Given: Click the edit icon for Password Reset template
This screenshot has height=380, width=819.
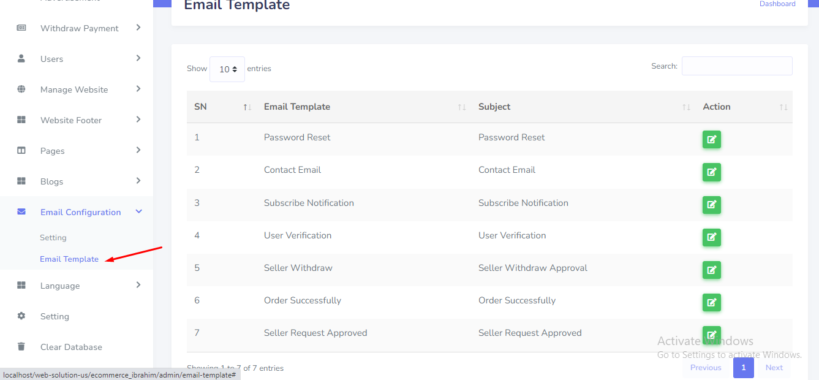Looking at the screenshot, I should (x=711, y=140).
